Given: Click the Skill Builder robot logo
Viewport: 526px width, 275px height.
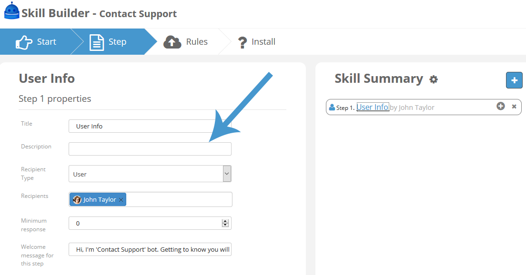Looking at the screenshot, I should pyautogui.click(x=11, y=11).
